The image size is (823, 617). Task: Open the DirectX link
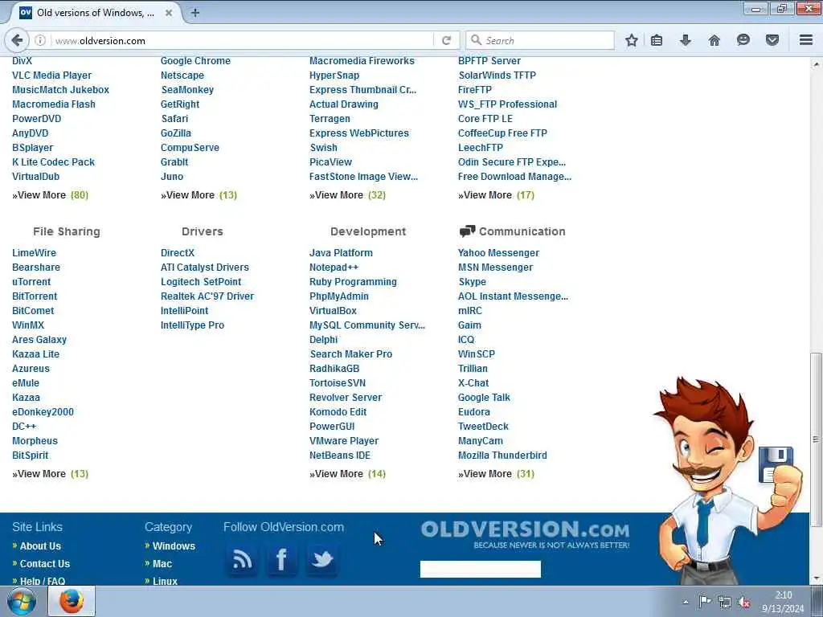(x=178, y=253)
